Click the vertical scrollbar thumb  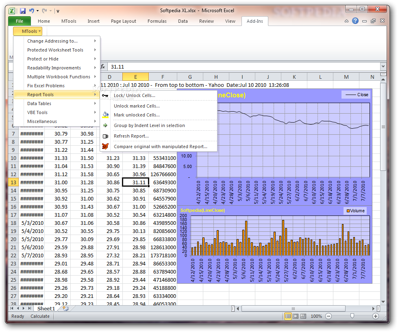click(x=383, y=127)
